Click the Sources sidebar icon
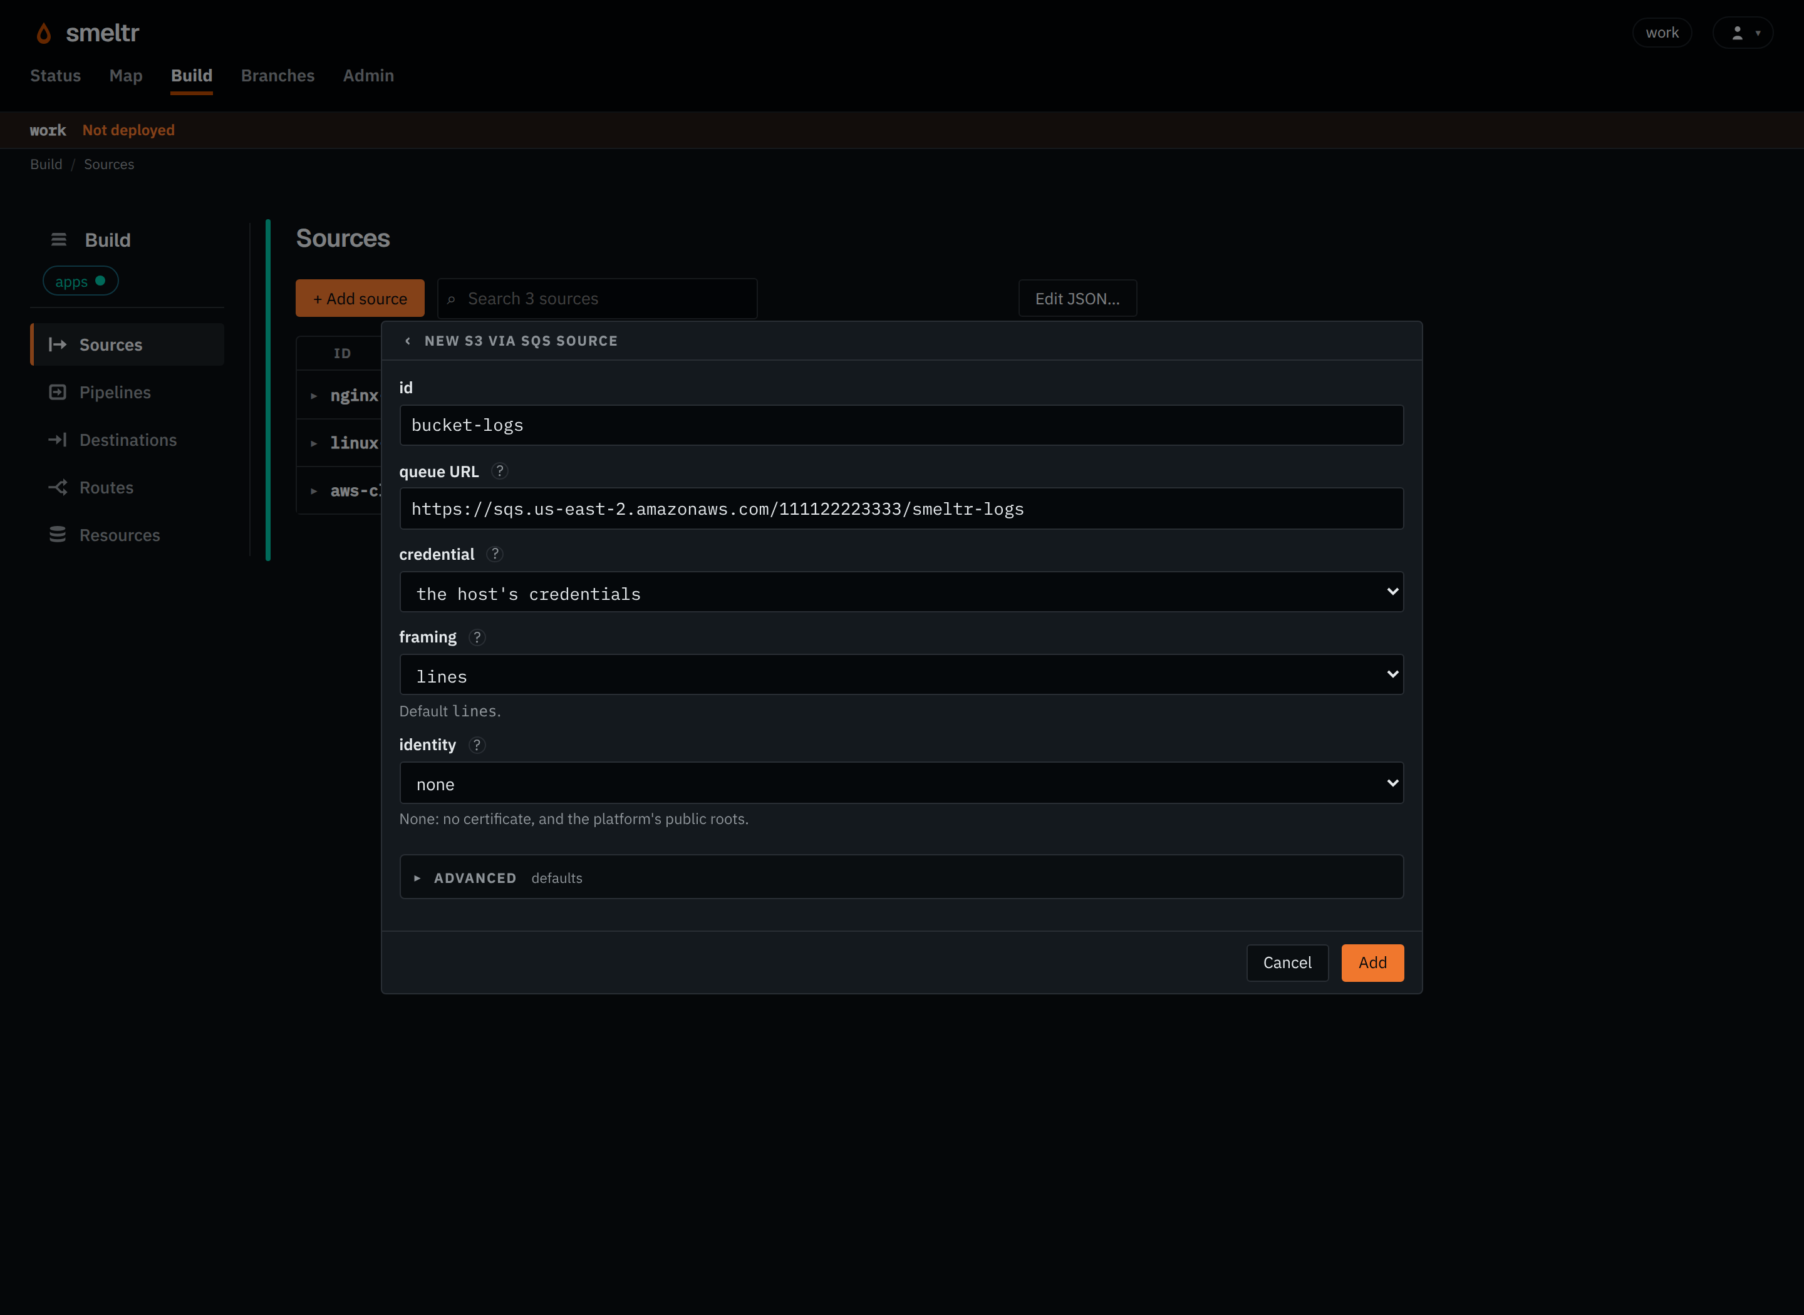This screenshot has width=1804, height=1315. 58,344
